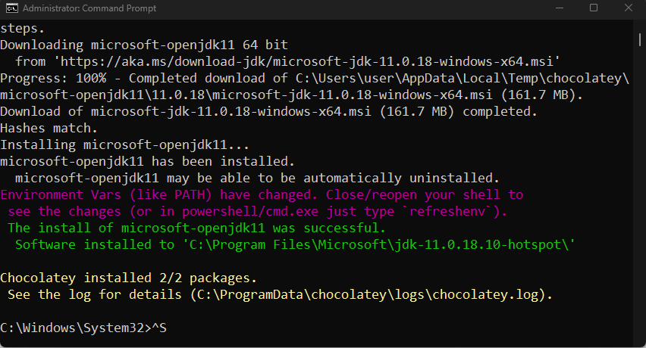Click the 'Downloading microsoft-openjdk11 64 bit' line

click(144, 45)
